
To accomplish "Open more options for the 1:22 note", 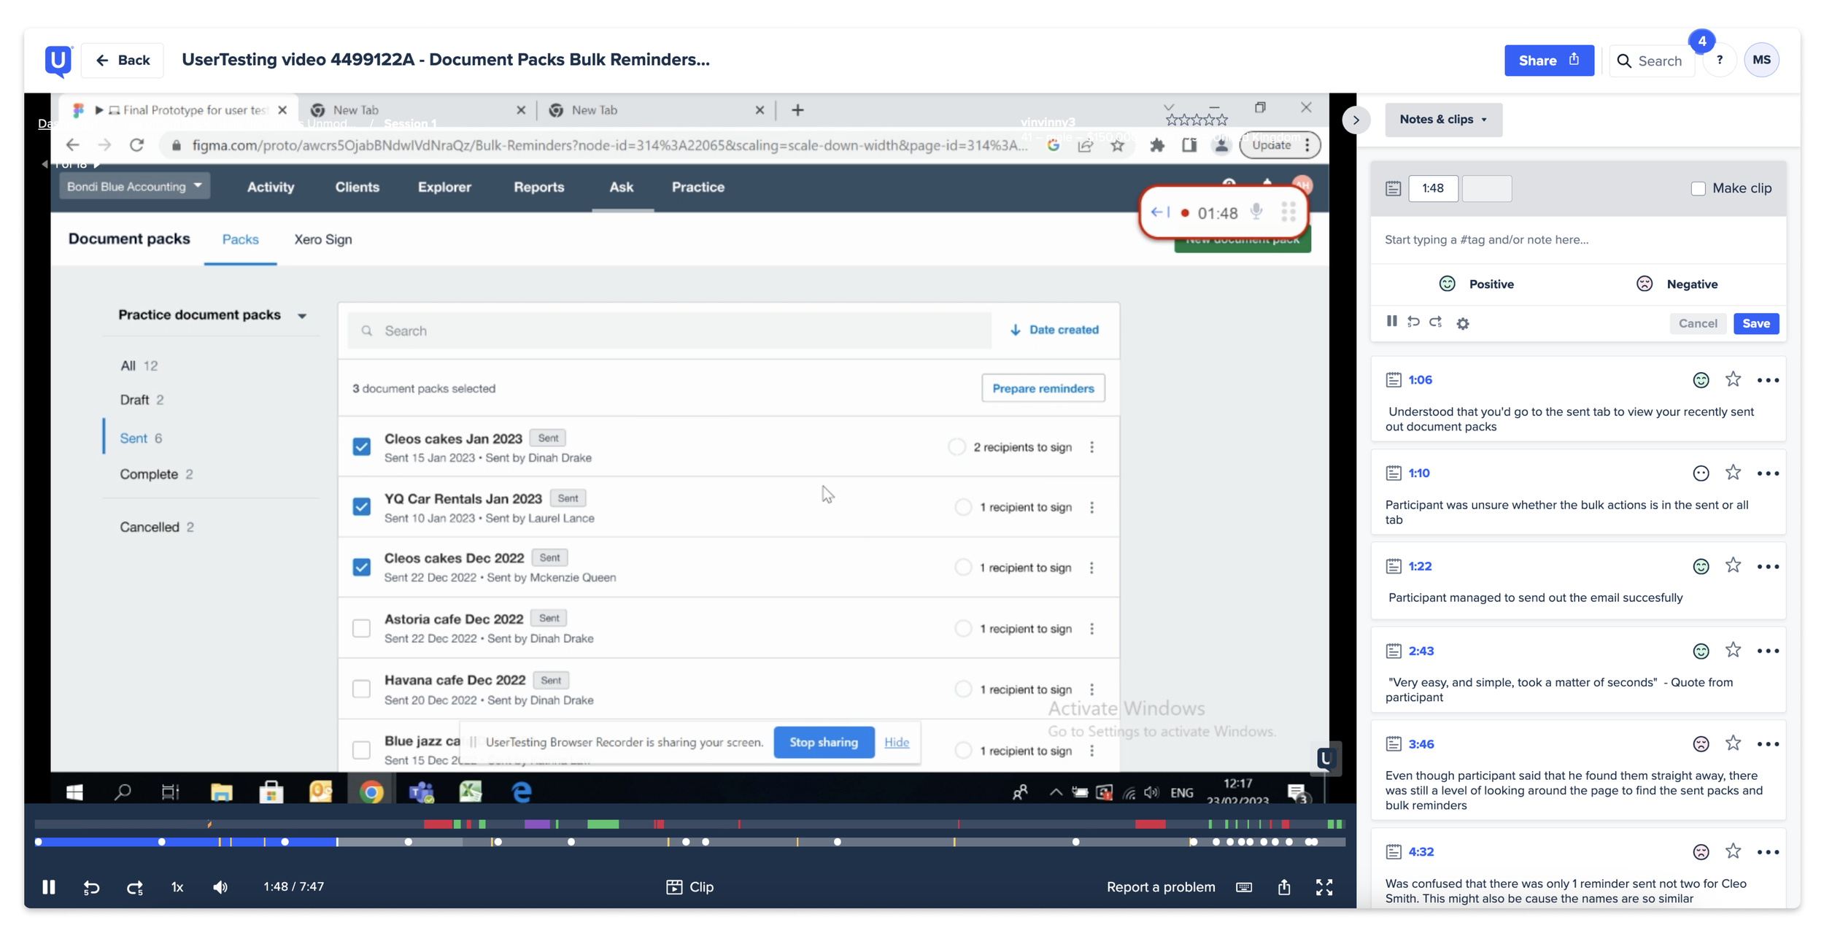I will tap(1767, 566).
